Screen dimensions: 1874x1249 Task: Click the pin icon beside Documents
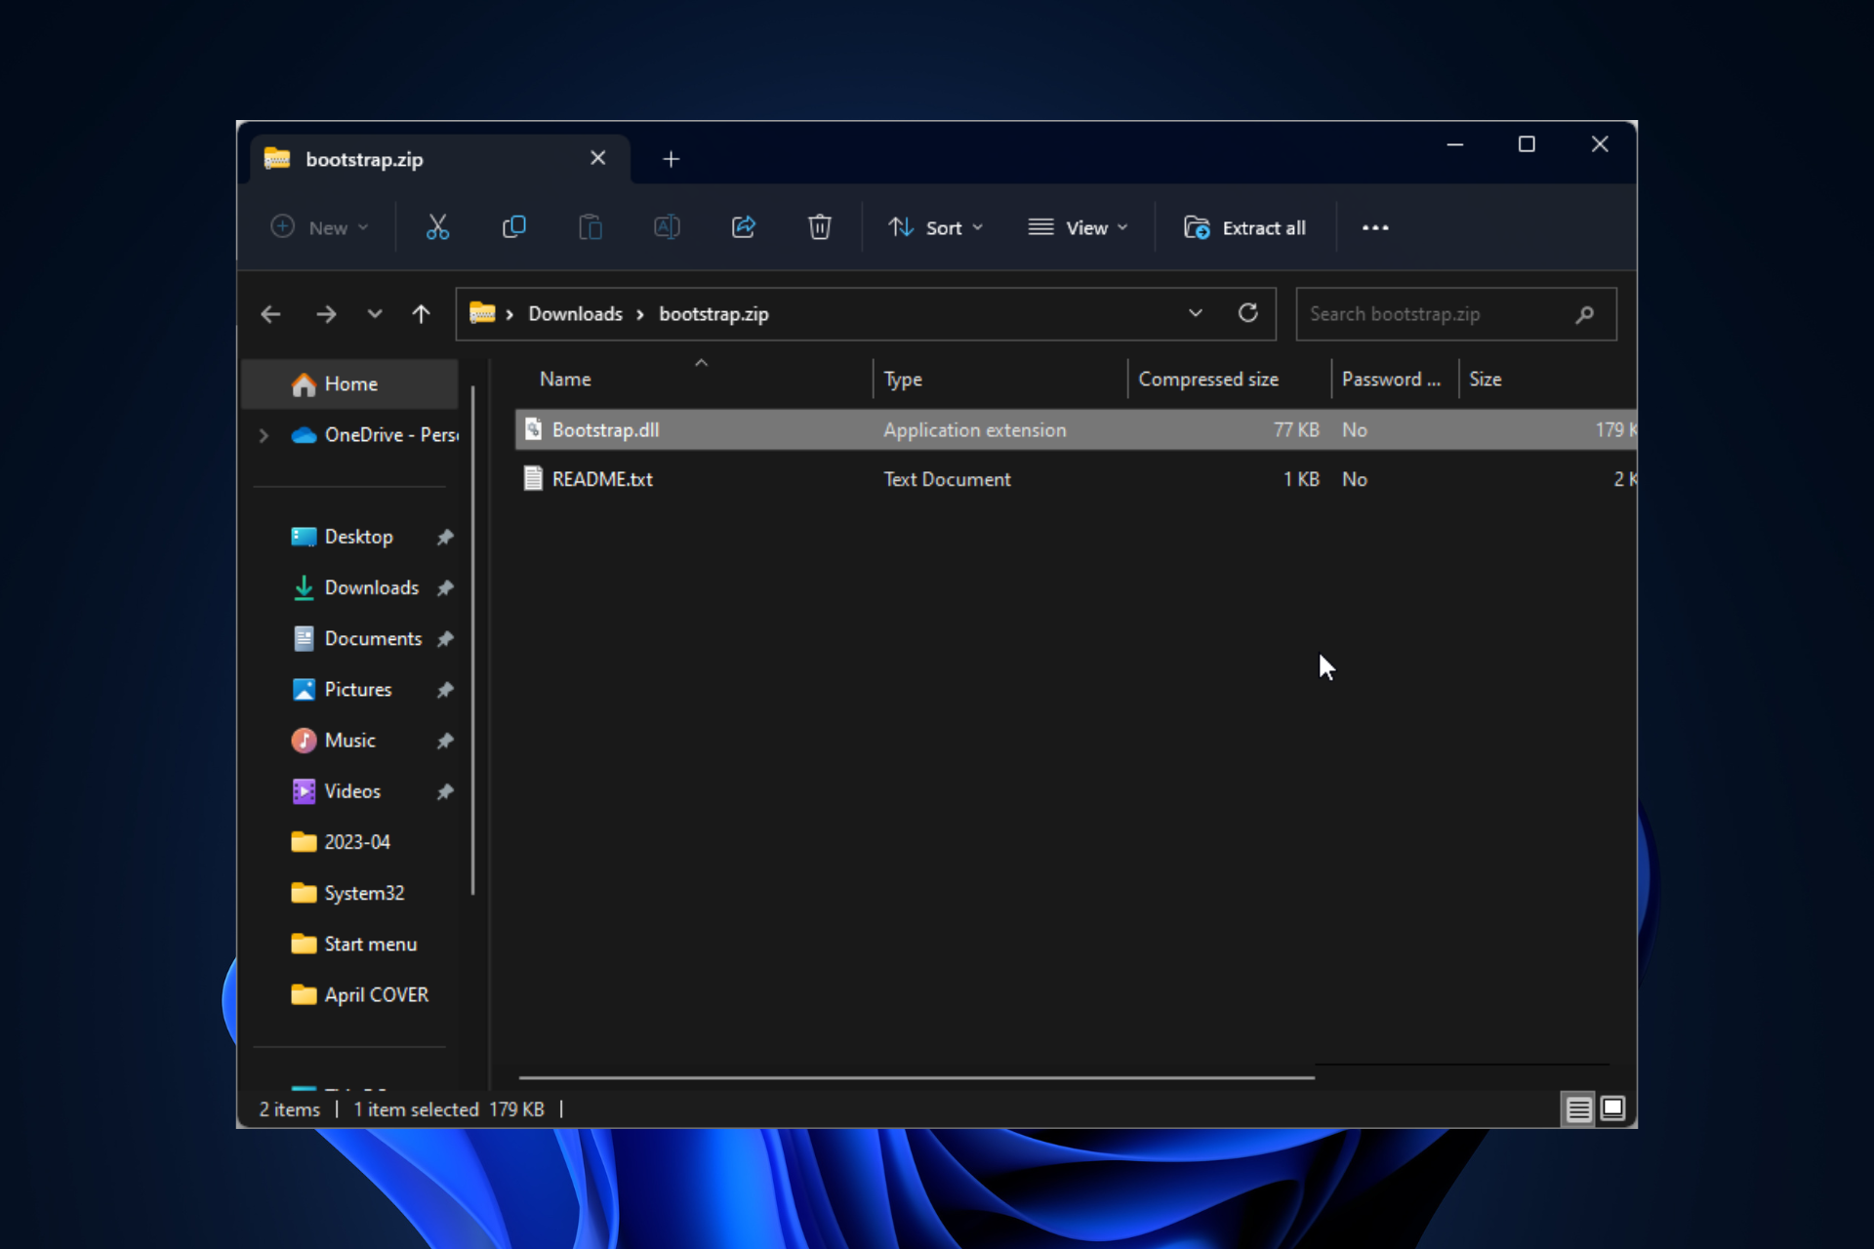445,639
